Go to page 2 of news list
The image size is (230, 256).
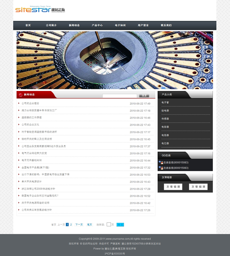tap(71, 224)
